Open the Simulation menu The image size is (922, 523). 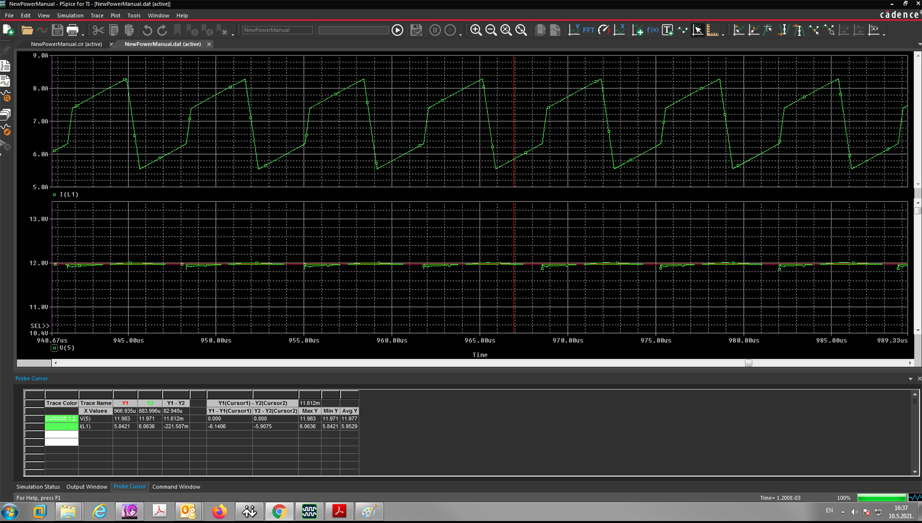(70, 15)
